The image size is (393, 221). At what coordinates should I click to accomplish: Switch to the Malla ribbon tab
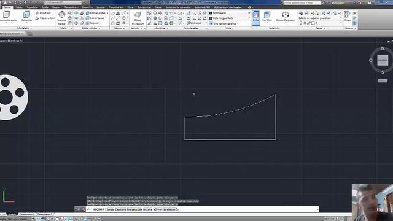click(45, 7)
